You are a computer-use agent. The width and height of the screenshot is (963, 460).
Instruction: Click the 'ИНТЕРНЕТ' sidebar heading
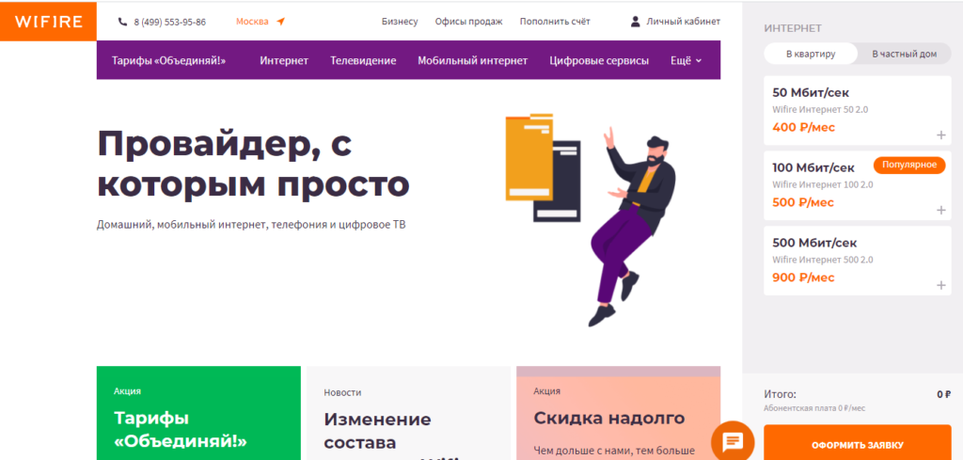click(x=793, y=28)
